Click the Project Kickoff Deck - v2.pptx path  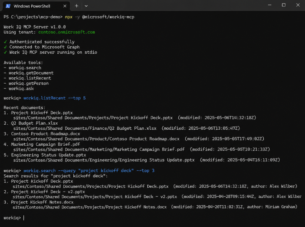click(95, 197)
